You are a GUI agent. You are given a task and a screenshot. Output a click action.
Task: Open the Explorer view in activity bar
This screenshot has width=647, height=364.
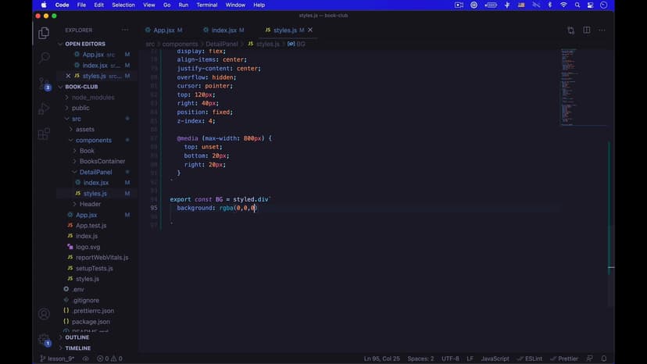coord(44,33)
